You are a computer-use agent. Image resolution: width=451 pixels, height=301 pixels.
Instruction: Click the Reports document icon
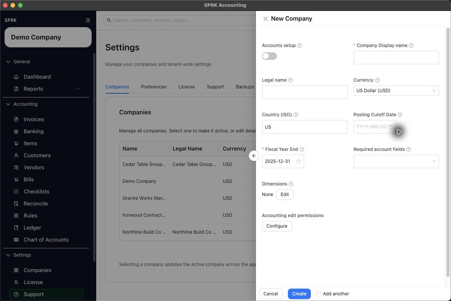[x=16, y=89]
